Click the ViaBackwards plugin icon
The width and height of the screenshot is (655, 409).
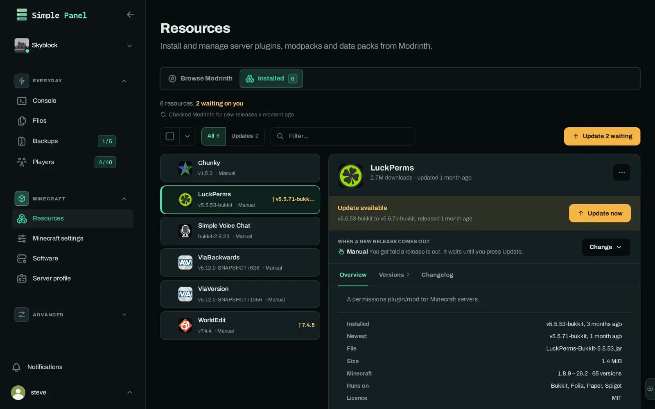(x=185, y=263)
